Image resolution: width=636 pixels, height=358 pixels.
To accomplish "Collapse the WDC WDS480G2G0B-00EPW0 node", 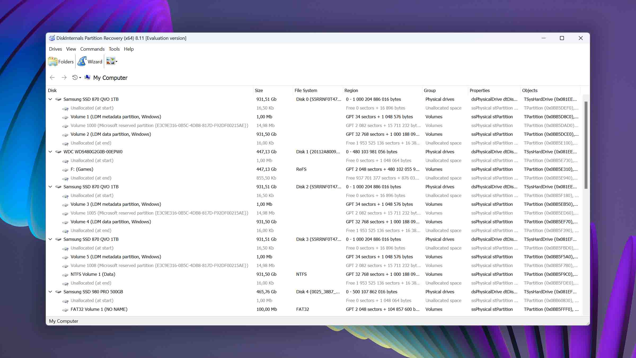I will tap(50, 152).
